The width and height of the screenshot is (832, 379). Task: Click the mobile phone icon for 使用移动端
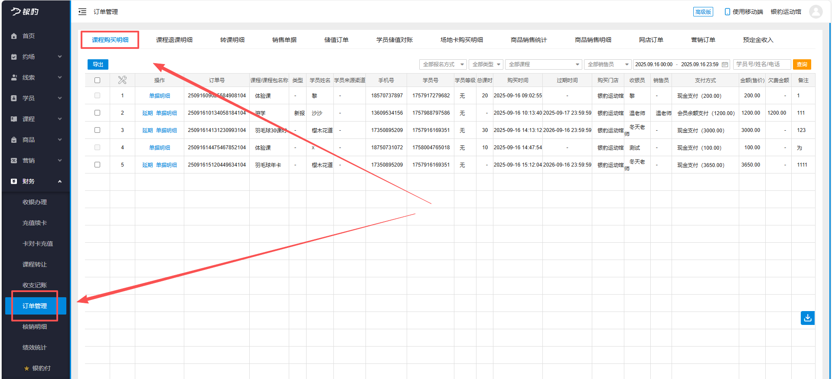[727, 12]
